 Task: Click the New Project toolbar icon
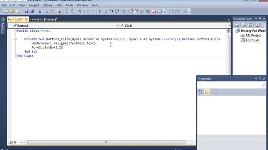pyautogui.click(x=6, y=11)
